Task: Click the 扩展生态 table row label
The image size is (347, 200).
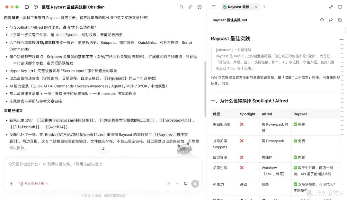Action: point(220,168)
